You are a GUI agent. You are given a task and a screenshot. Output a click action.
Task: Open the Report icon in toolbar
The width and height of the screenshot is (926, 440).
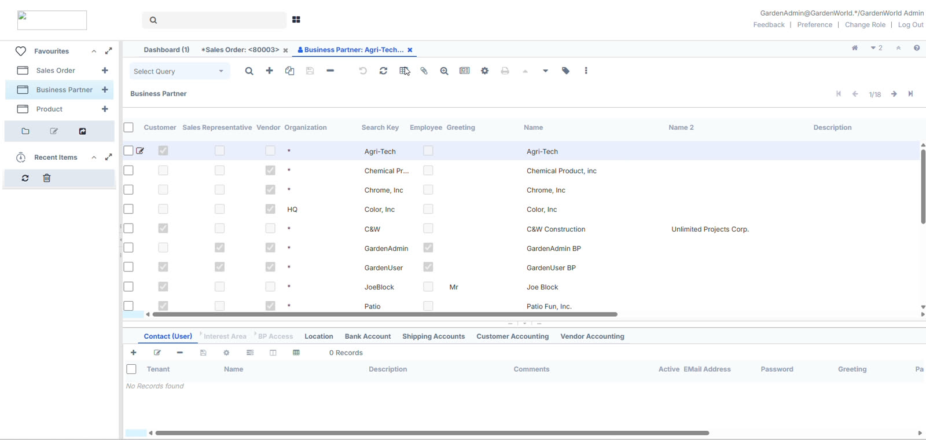(x=464, y=71)
